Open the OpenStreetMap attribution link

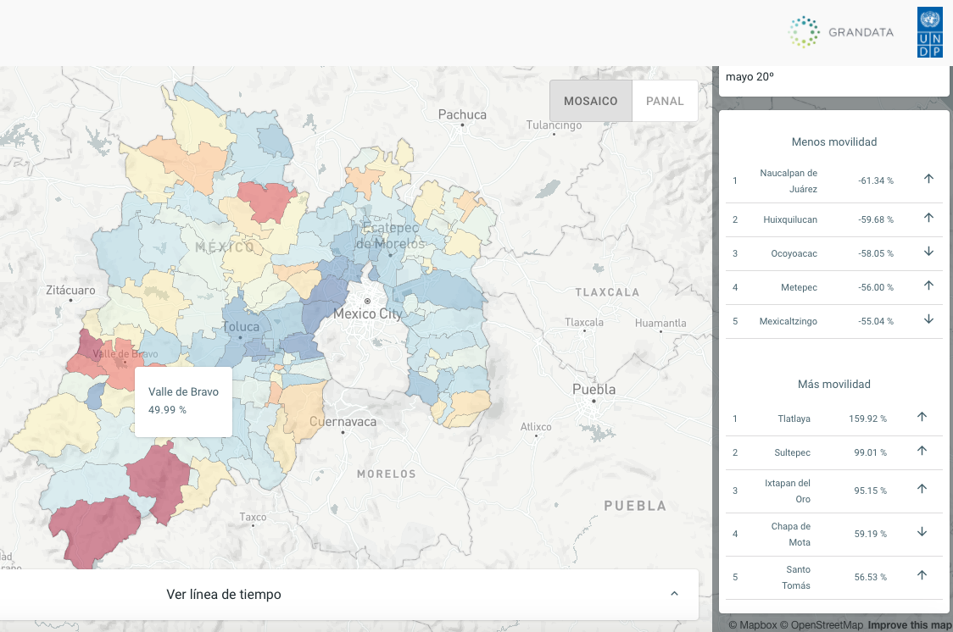tap(822, 625)
